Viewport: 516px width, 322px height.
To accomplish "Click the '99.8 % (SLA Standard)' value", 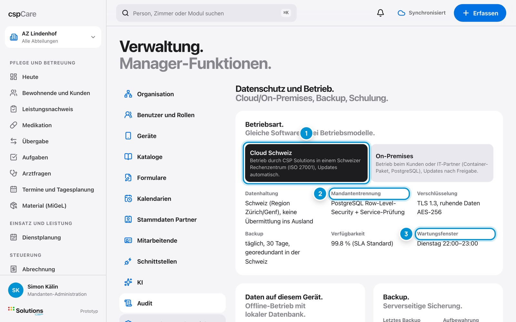I will 362,243.
